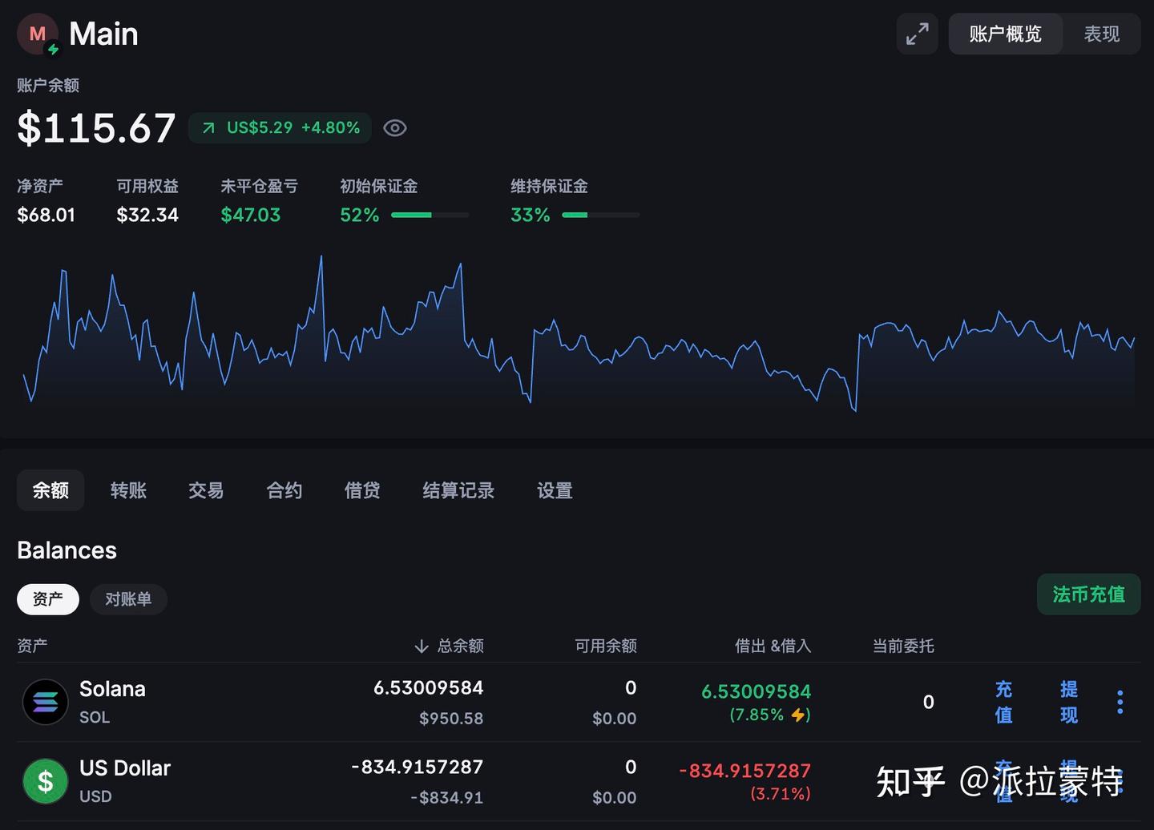Open the three-dot menu on the US Dollar row
The width and height of the screenshot is (1154, 830).
pos(1120,781)
